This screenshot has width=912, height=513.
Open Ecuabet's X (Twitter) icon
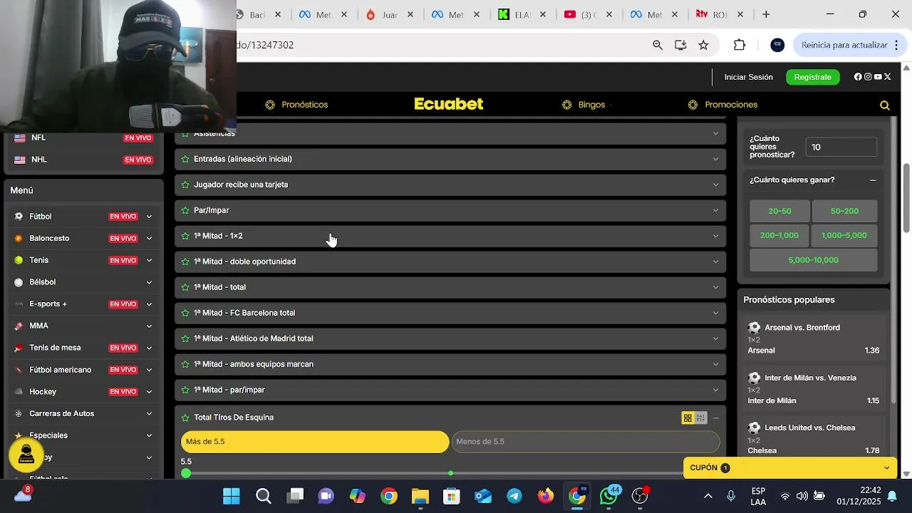pyautogui.click(x=888, y=77)
